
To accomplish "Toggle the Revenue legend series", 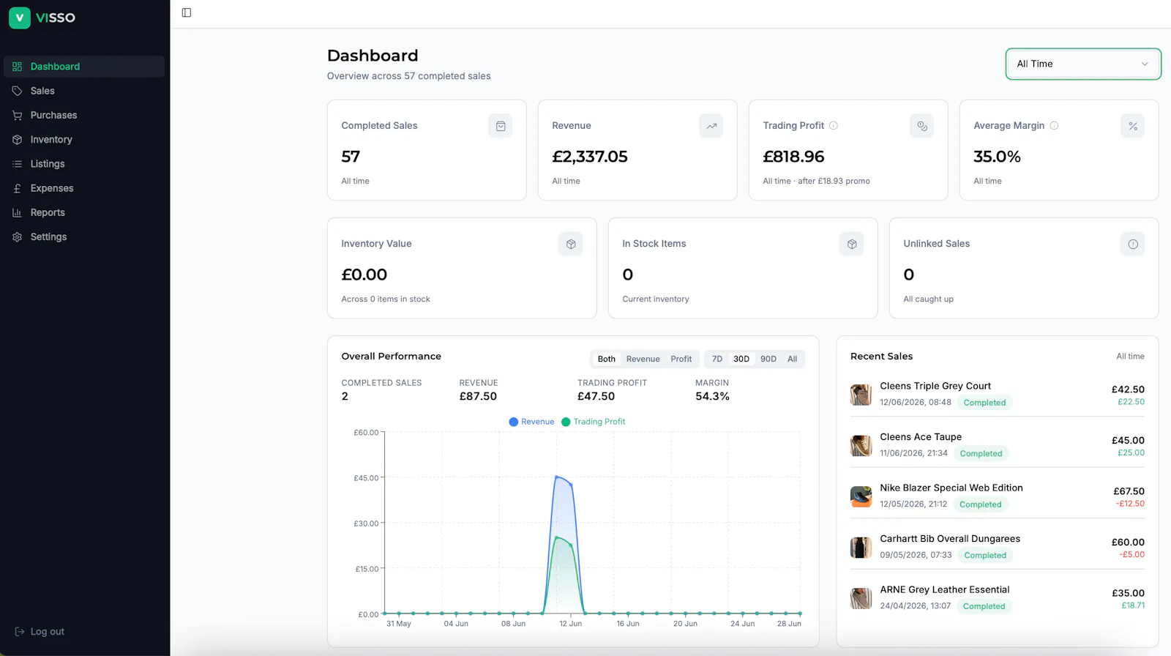I will 532,422.
